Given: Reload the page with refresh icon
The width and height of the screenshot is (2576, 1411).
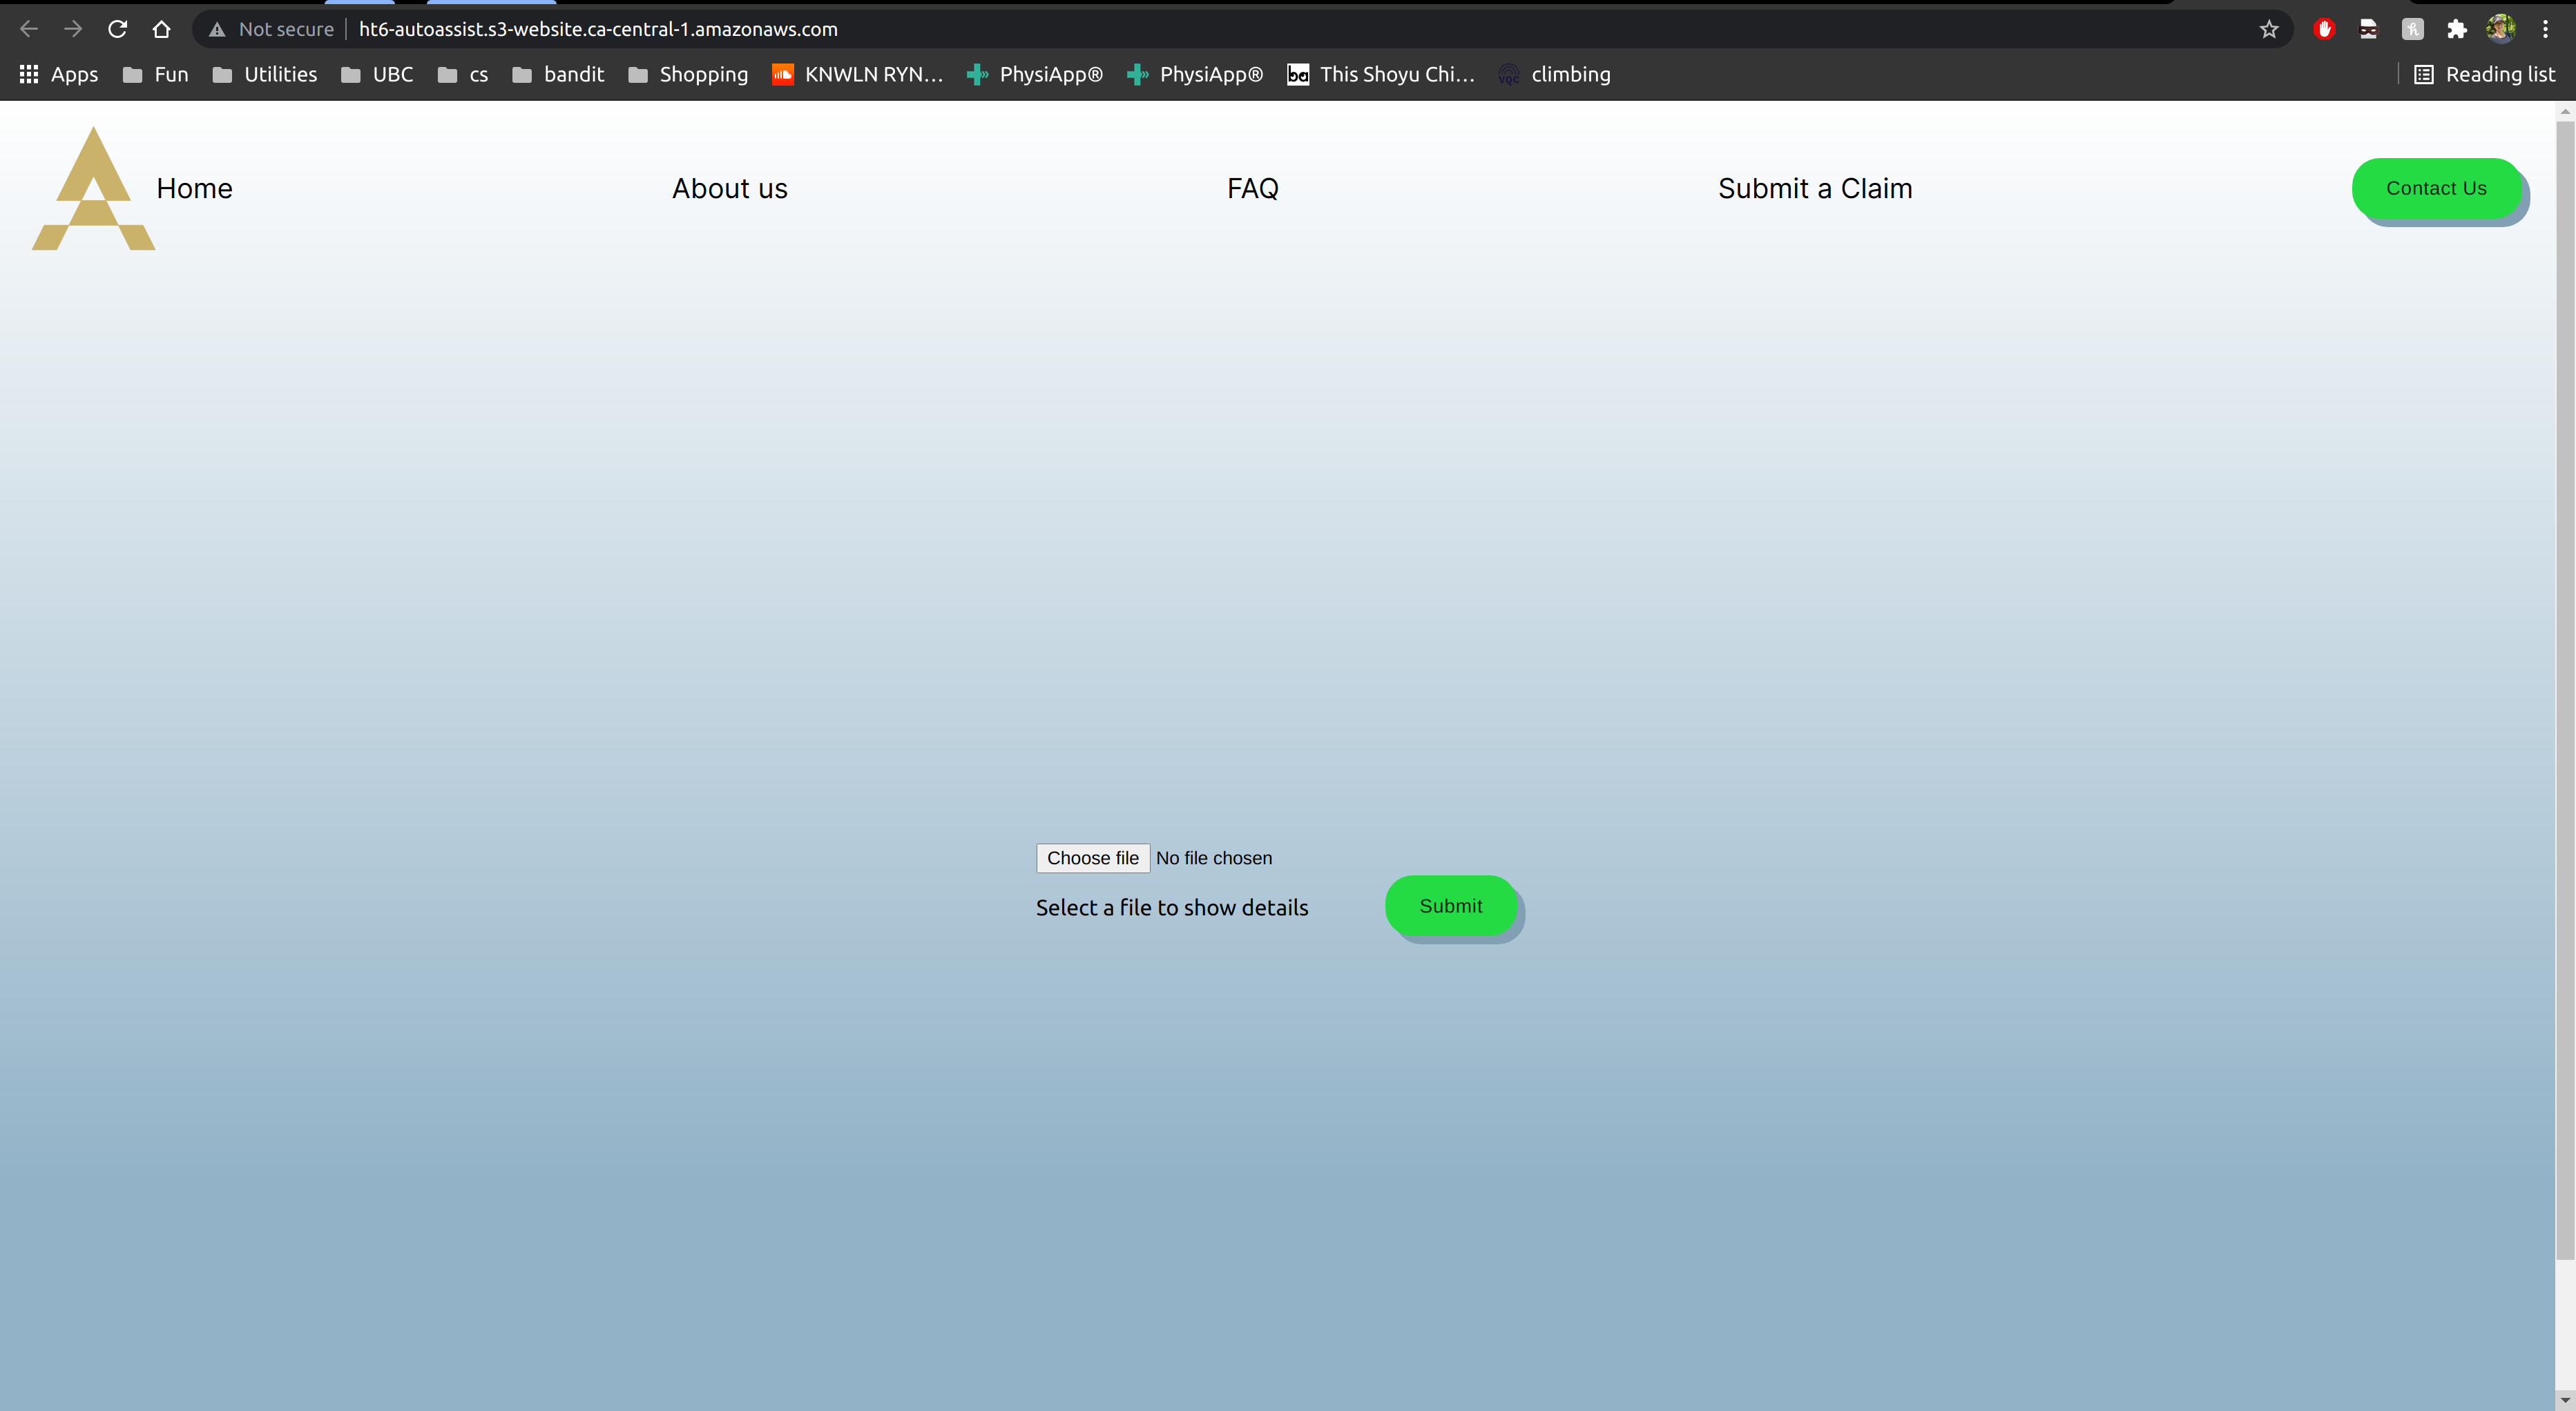Looking at the screenshot, I should (117, 29).
